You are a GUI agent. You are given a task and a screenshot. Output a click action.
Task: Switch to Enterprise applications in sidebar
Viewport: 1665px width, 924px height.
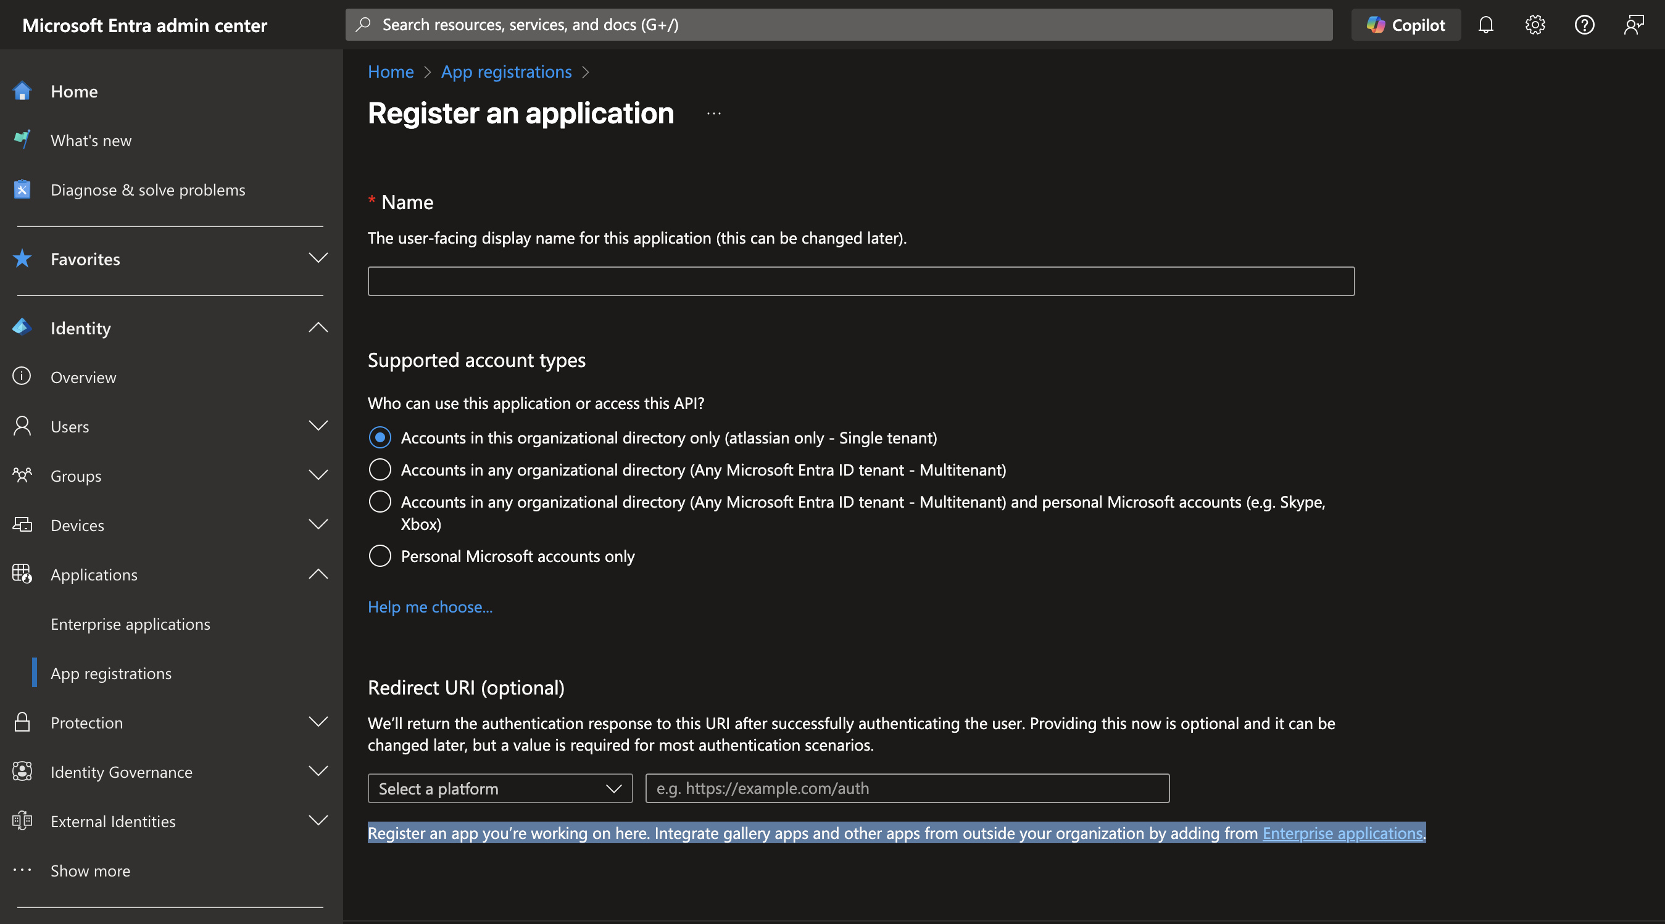[x=130, y=624]
